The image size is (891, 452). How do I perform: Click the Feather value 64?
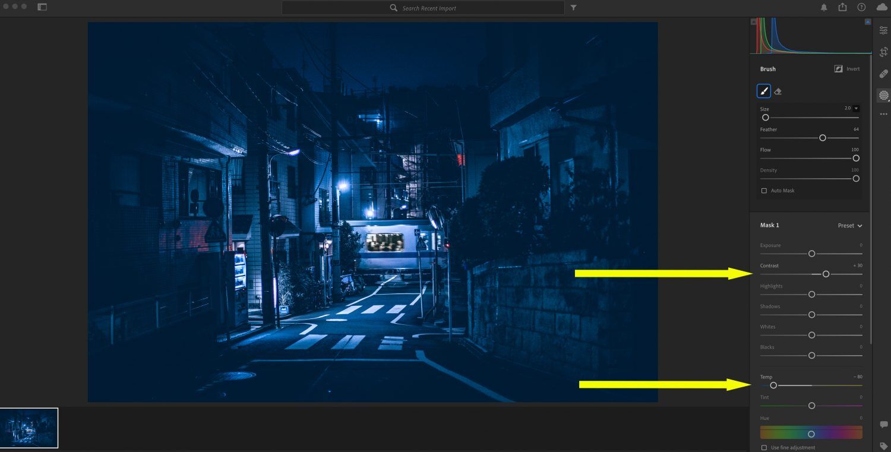point(856,129)
